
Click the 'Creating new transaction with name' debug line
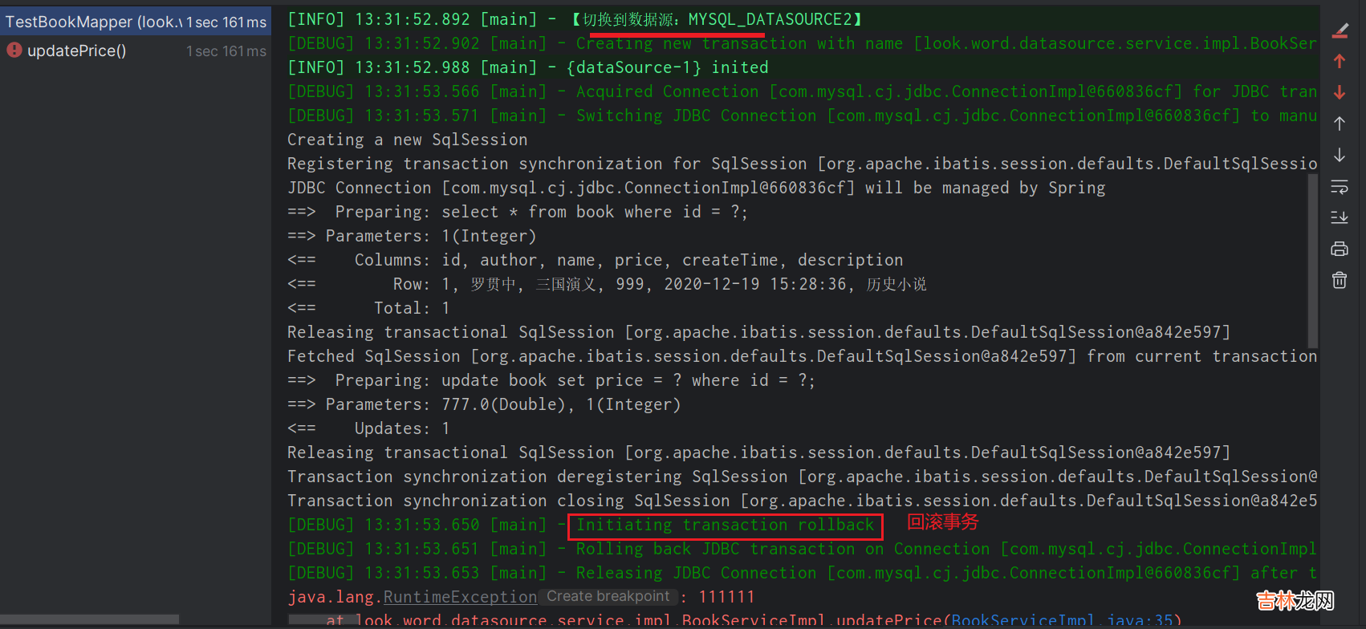(803, 43)
